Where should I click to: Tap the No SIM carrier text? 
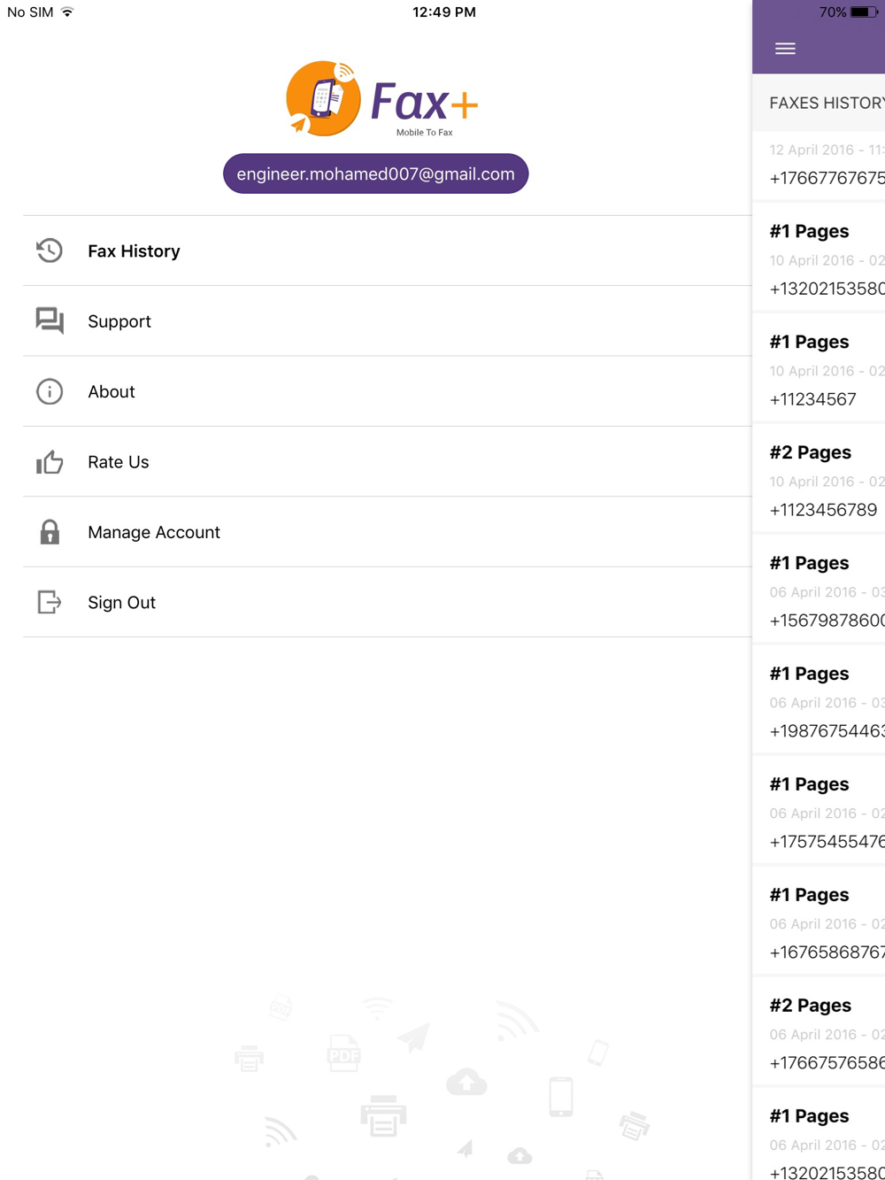pos(30,12)
